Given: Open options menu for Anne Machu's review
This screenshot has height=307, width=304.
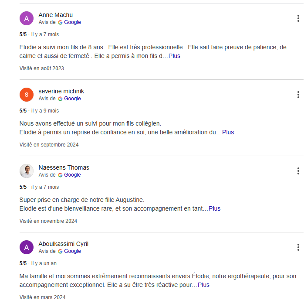Looking at the screenshot, I should [298, 18].
